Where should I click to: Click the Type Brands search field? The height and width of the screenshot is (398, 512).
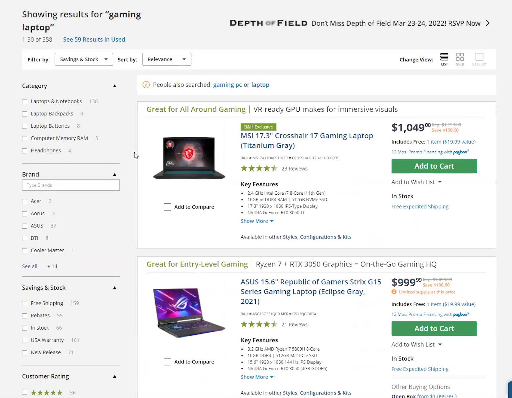coord(71,185)
